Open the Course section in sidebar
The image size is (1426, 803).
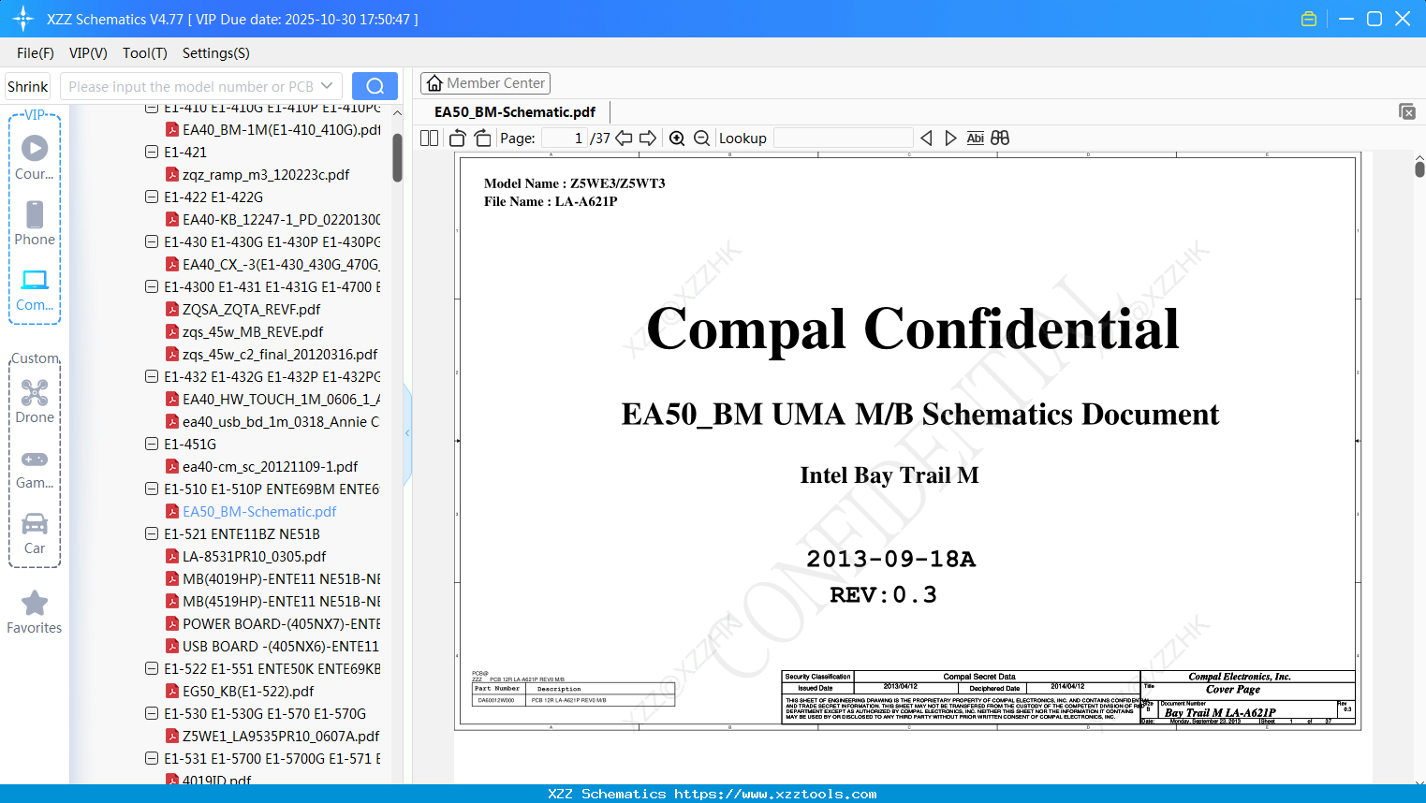(35, 157)
